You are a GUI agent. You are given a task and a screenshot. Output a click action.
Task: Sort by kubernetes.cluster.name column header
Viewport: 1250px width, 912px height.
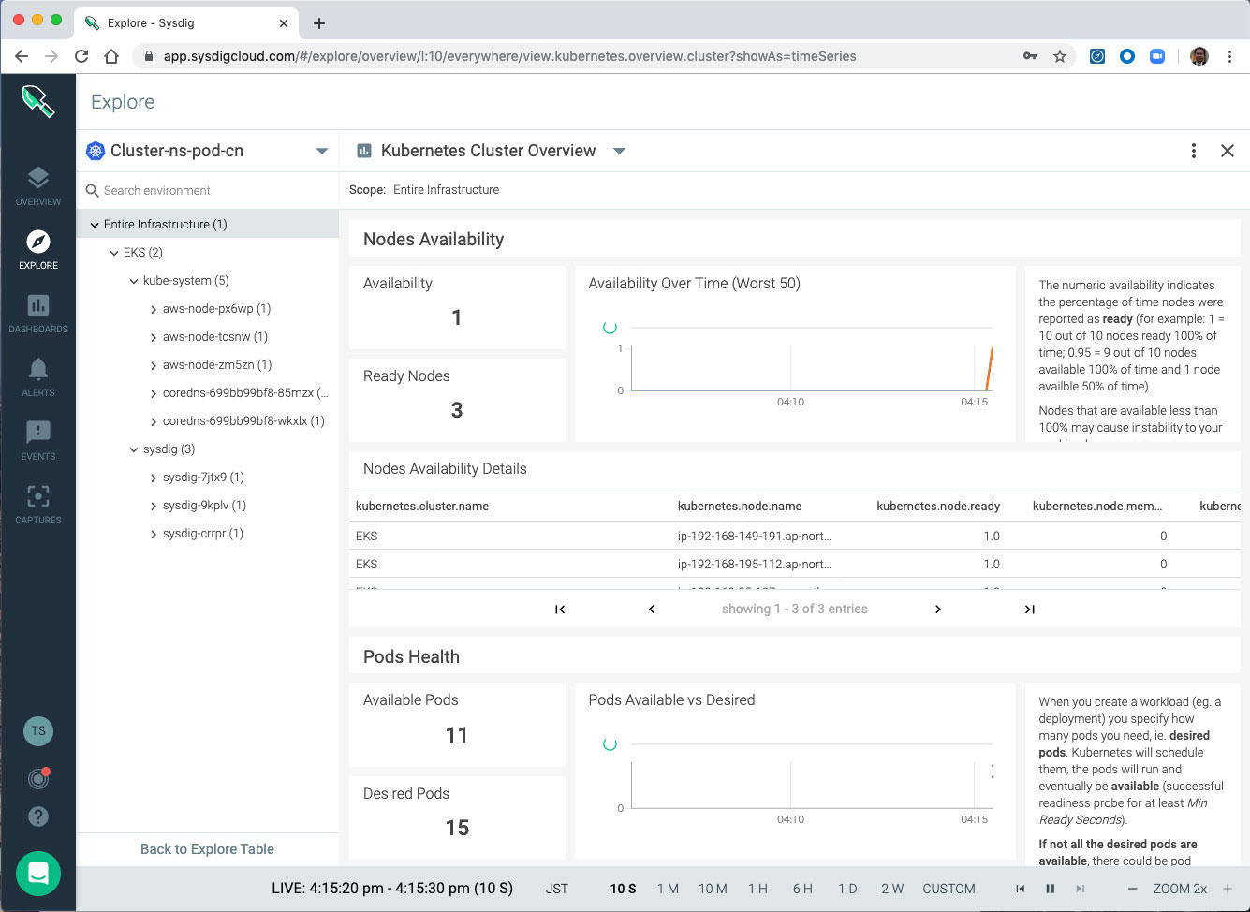(422, 507)
